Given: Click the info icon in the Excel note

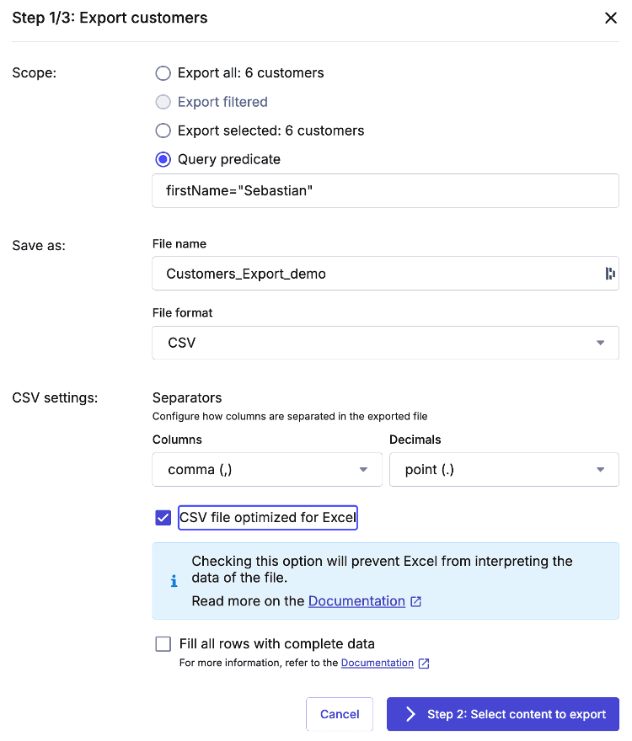Looking at the screenshot, I should (x=176, y=581).
